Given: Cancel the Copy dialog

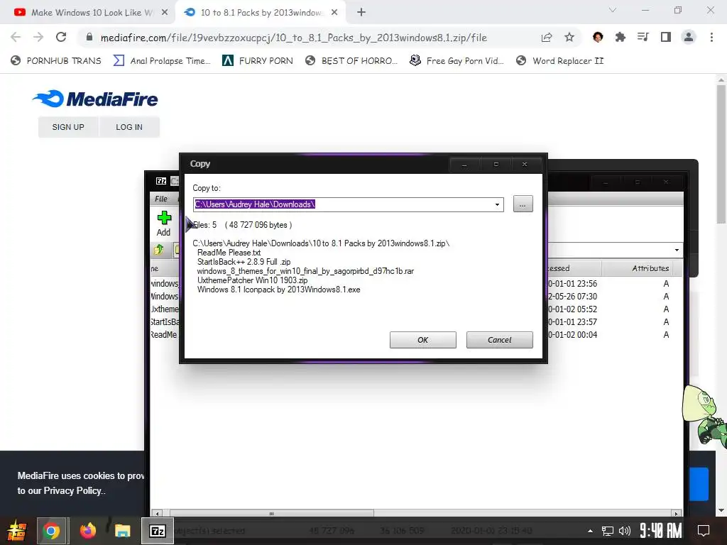Looking at the screenshot, I should click(x=499, y=340).
